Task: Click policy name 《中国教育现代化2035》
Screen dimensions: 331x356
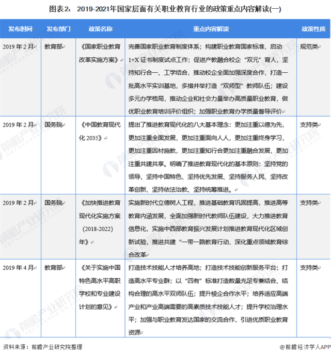Action: (x=100, y=131)
